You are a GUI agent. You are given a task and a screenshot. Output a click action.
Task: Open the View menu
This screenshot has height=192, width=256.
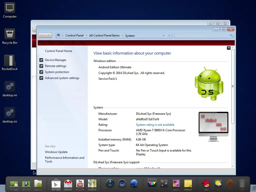coord(61,43)
